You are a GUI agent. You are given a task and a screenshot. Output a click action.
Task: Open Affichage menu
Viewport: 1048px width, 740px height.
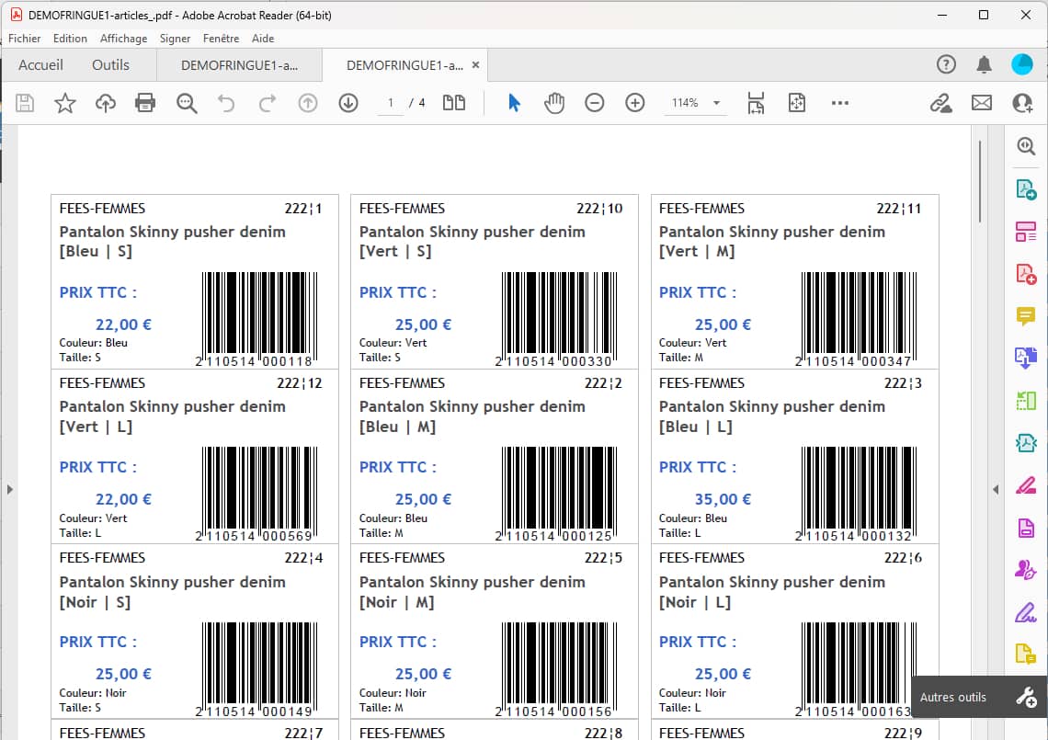[124, 39]
